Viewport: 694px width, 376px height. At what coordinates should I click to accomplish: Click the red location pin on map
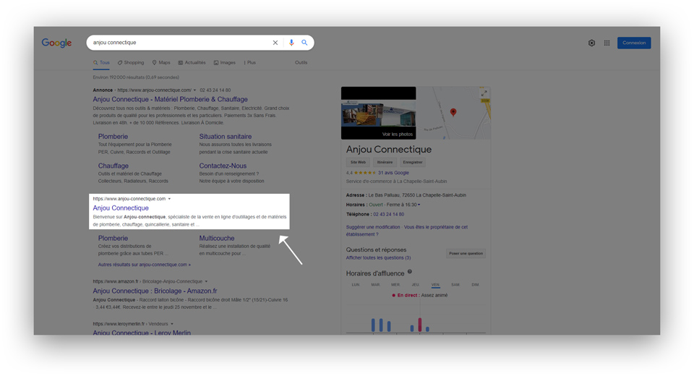(453, 112)
